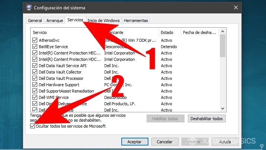Click the Habilitar todos button
This screenshot has width=266, height=150.
(x=166, y=119)
